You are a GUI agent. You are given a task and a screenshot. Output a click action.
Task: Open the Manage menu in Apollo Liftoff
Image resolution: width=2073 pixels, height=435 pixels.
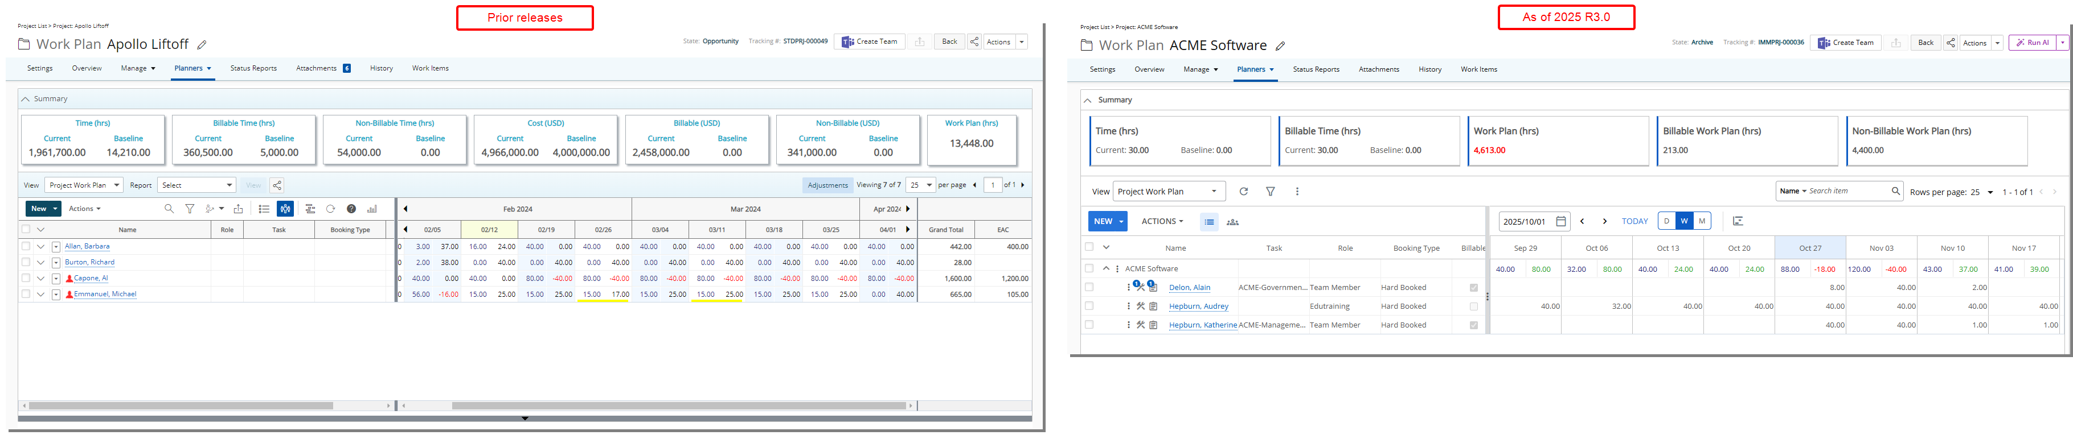click(138, 68)
